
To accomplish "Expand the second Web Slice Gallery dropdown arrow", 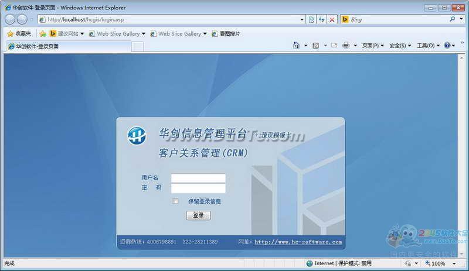I will pyautogui.click(x=205, y=34).
